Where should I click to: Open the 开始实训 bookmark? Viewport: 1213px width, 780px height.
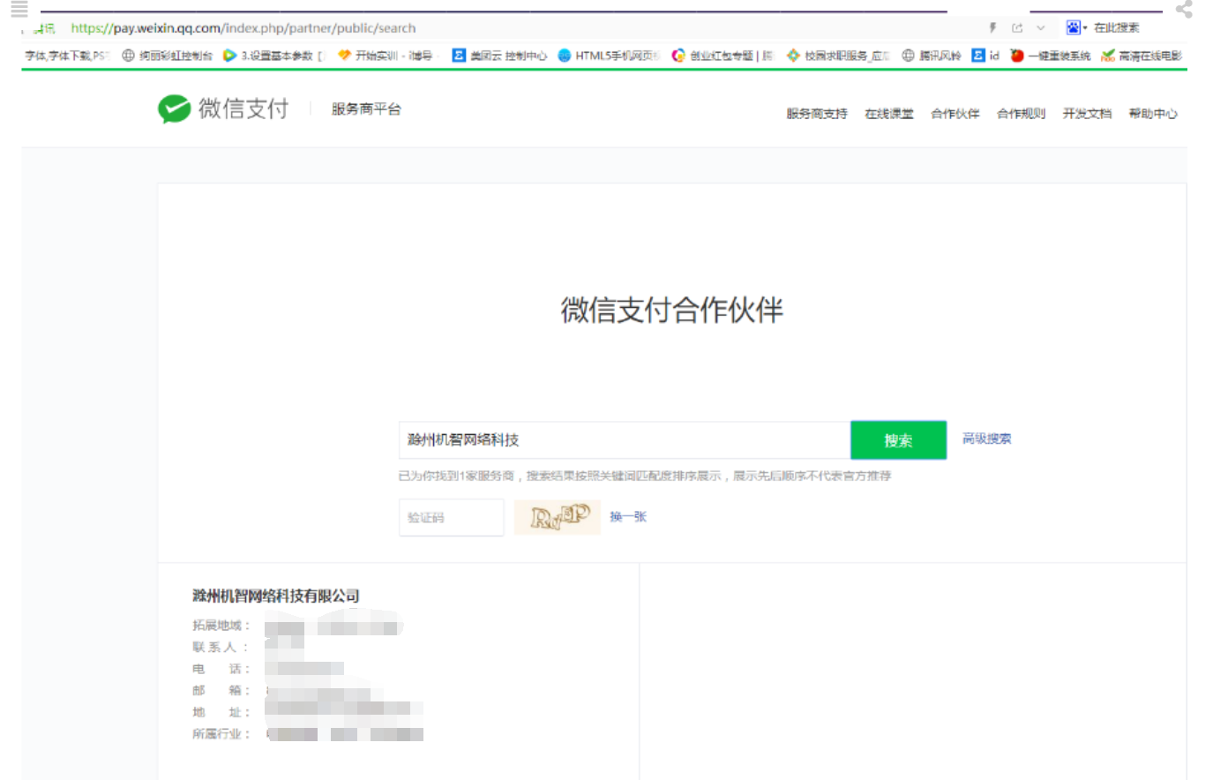click(x=386, y=56)
